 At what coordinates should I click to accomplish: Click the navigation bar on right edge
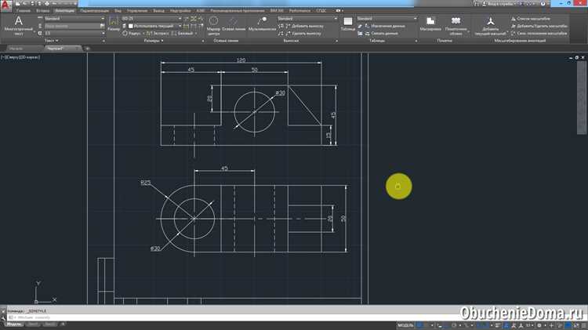581,98
